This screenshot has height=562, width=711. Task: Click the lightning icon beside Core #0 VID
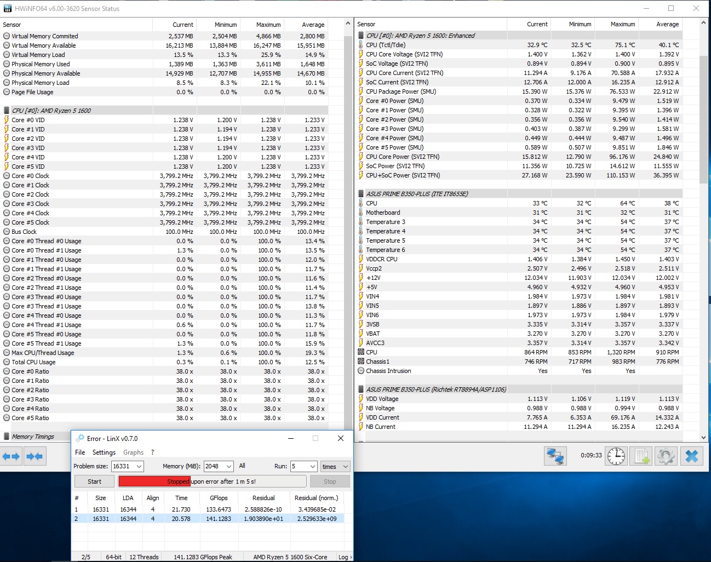(7, 120)
